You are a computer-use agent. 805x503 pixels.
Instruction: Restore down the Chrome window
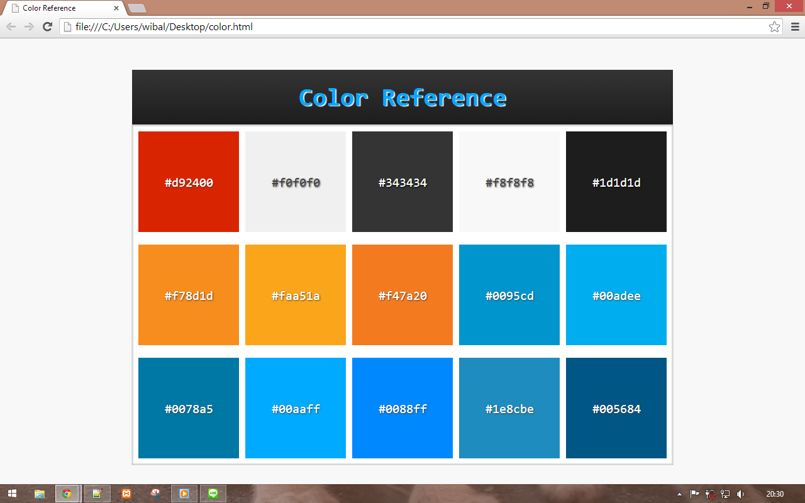point(766,6)
